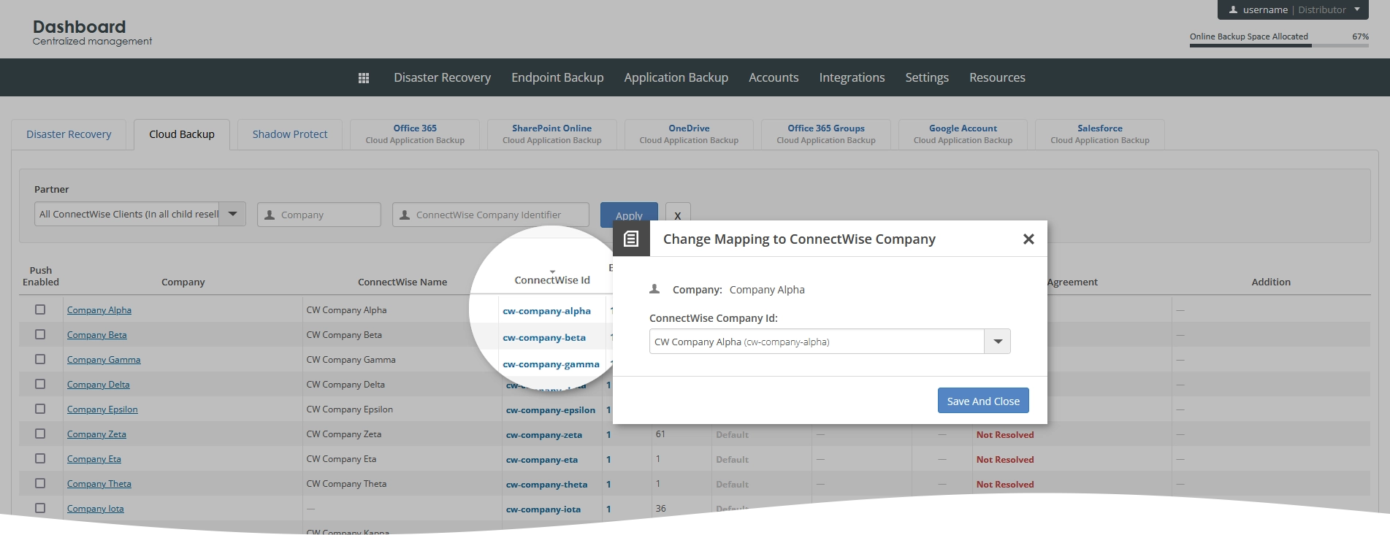This screenshot has width=1390, height=535.
Task: Open Company Delta link
Action: click(99, 385)
